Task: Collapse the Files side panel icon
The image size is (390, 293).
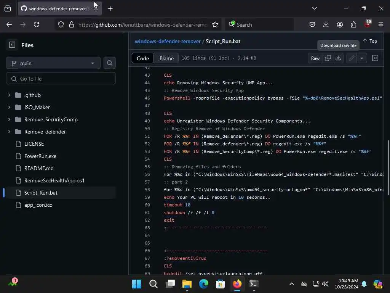Action: tap(12, 45)
